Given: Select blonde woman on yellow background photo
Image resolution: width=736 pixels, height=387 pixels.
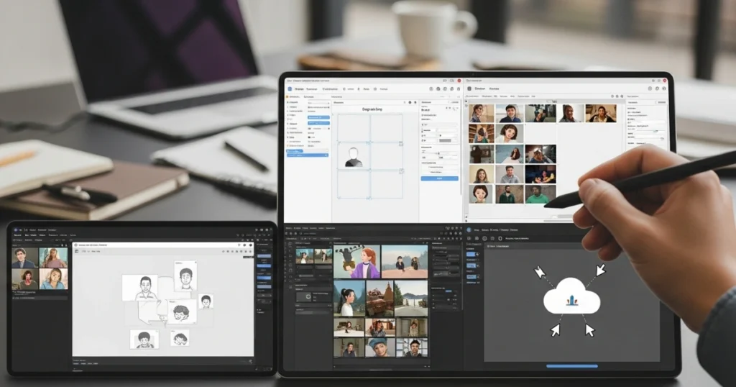Looking at the screenshot, I should point(481,174).
